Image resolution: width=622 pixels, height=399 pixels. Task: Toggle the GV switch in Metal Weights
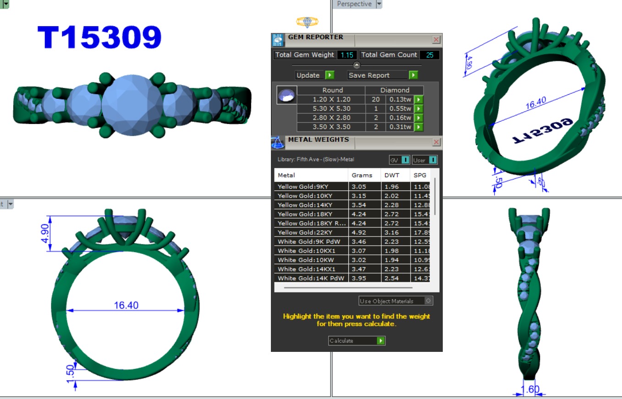405,160
